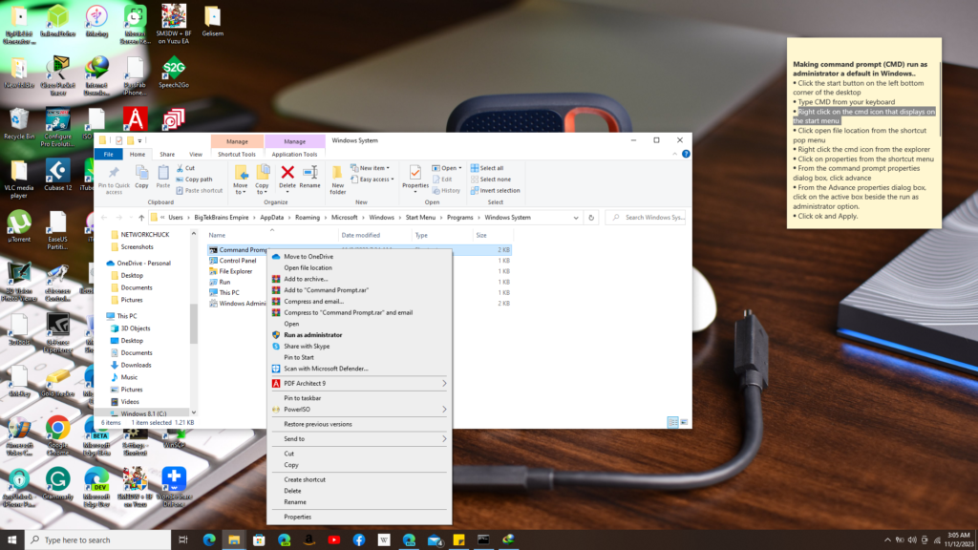Open Facebook from the taskbar

pos(359,540)
